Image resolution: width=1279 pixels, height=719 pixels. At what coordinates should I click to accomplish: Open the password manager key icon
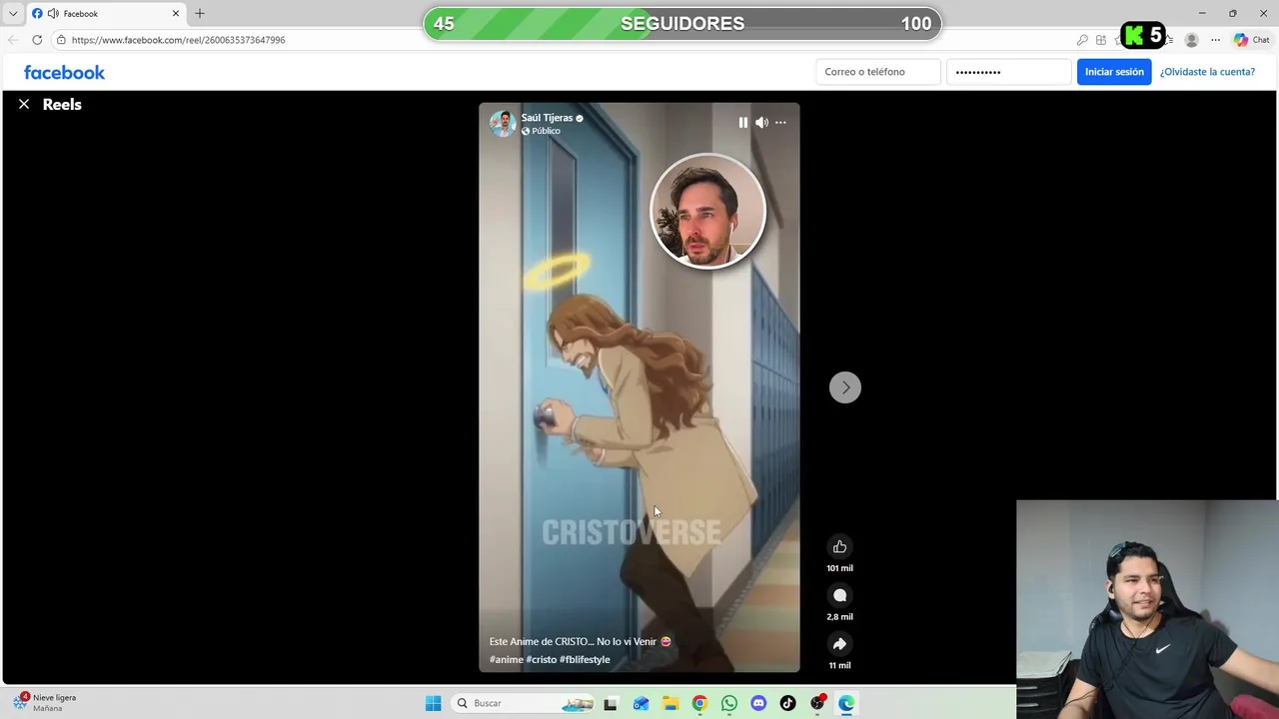tap(1082, 40)
